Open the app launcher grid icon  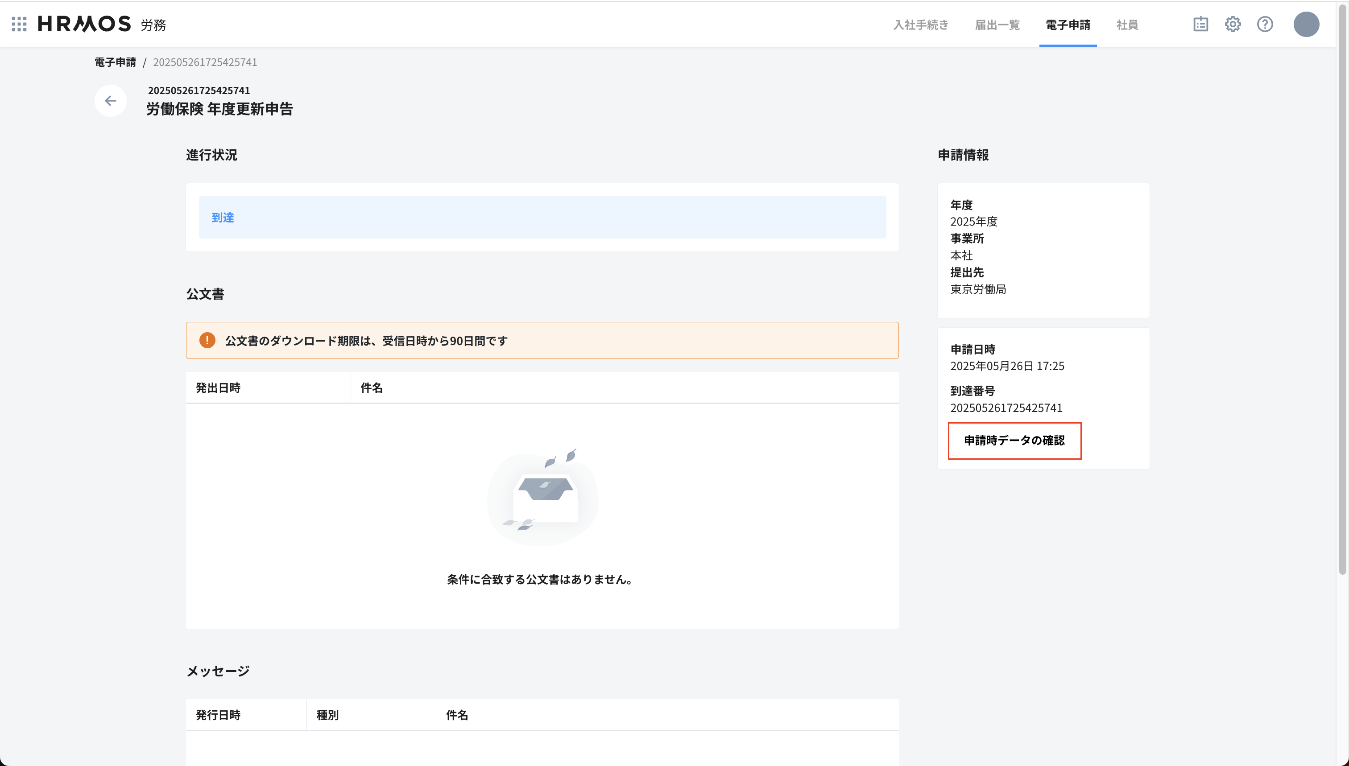click(19, 24)
